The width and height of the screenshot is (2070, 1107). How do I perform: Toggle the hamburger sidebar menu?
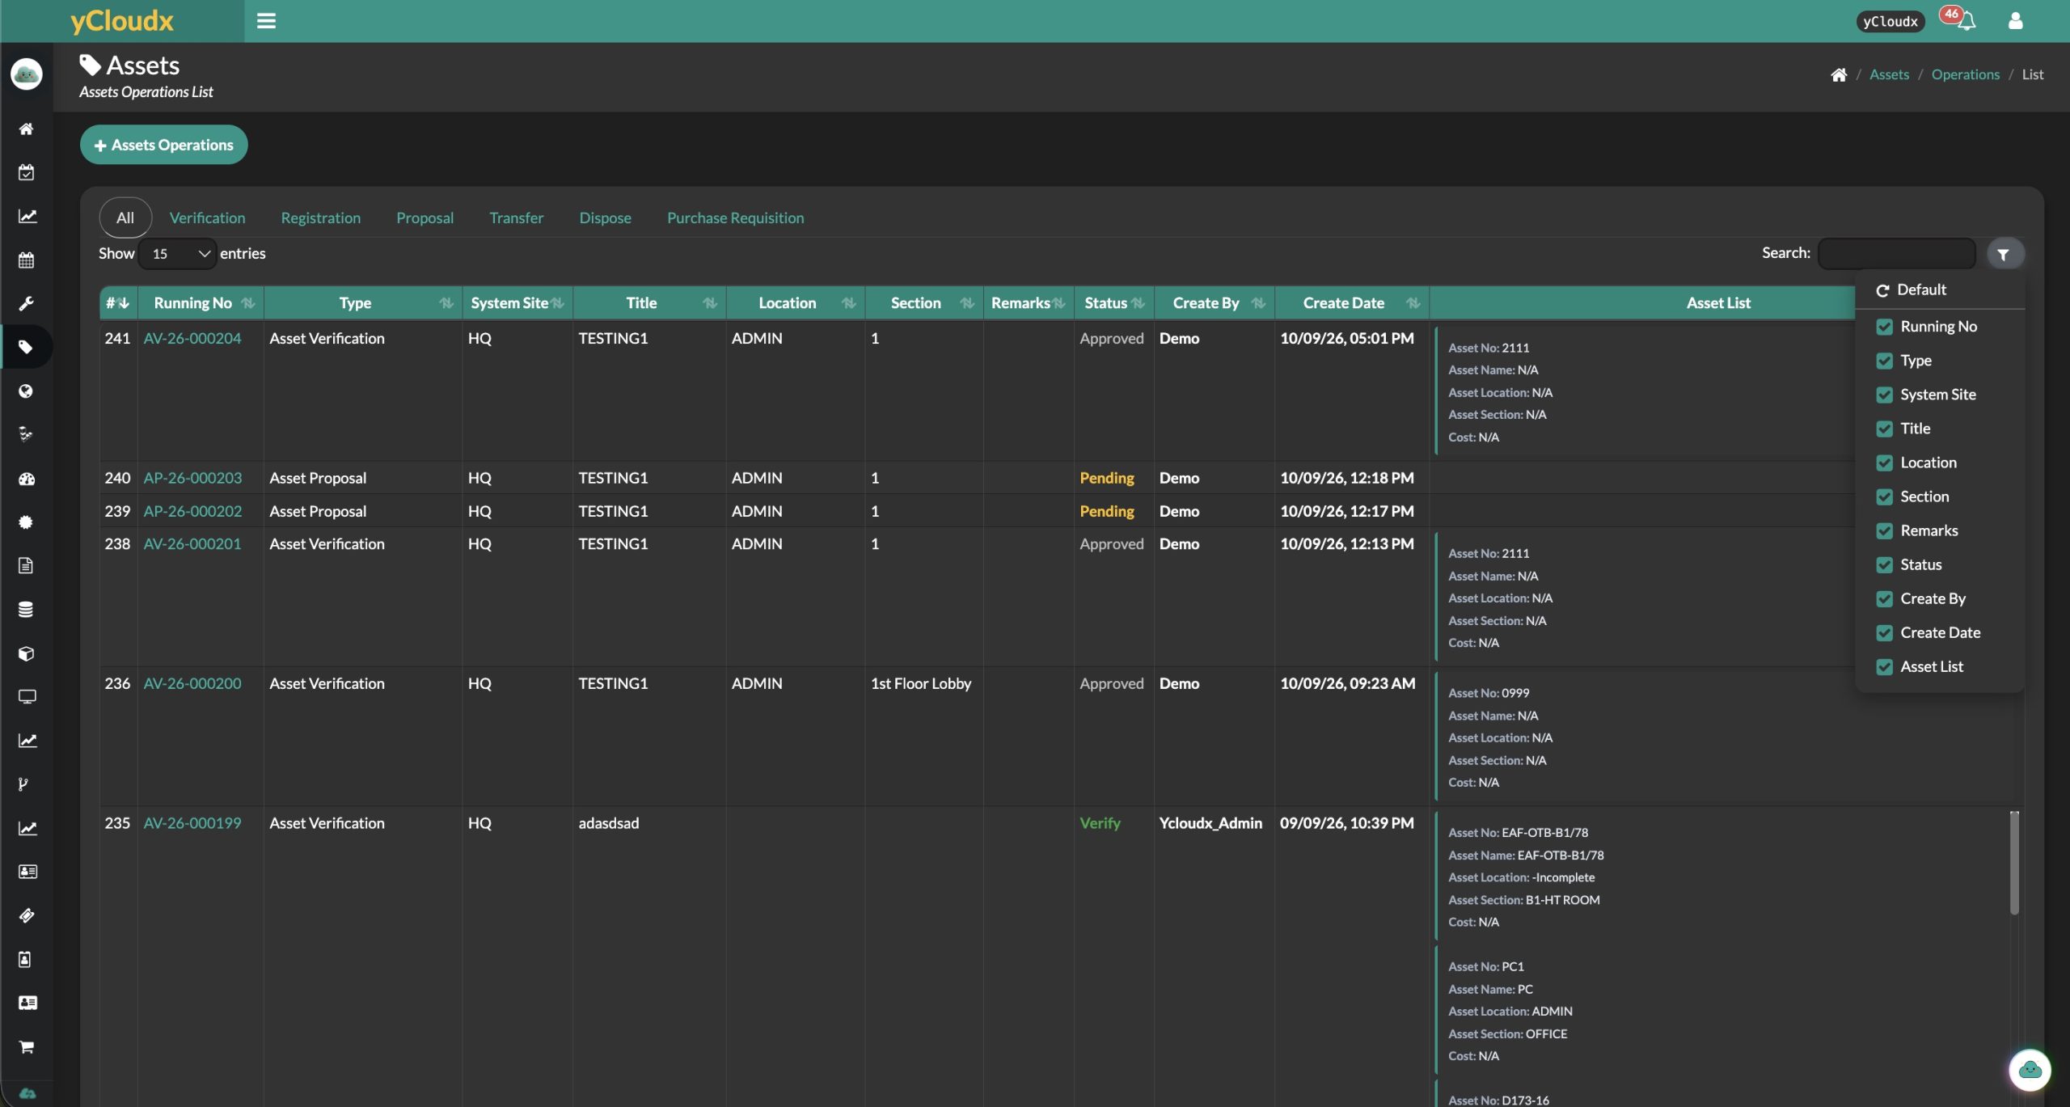(266, 21)
